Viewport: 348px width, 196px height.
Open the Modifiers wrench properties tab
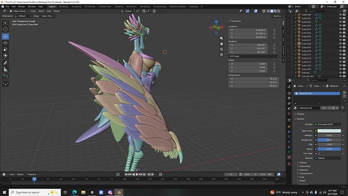pyautogui.click(x=289, y=132)
